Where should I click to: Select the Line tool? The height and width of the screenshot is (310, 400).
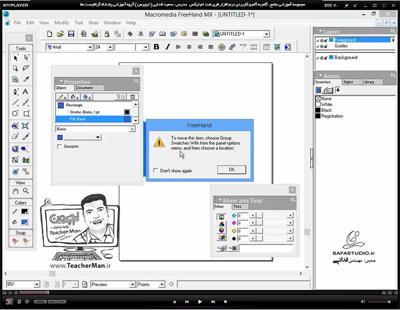pyautogui.click(x=15, y=102)
